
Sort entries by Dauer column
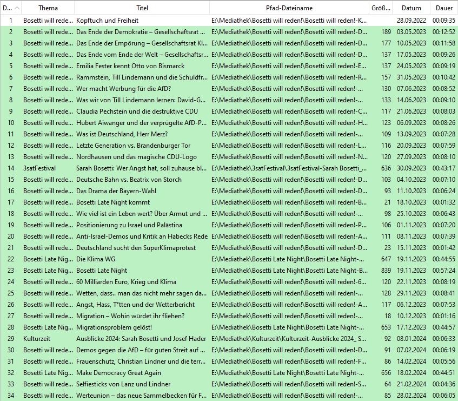444,8
